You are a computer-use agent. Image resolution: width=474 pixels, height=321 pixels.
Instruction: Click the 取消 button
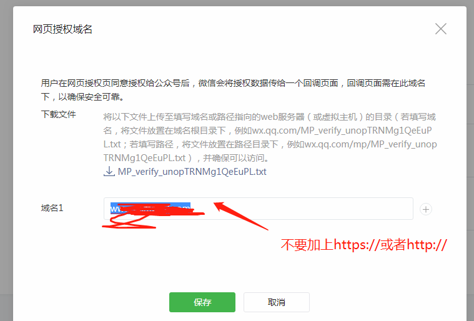point(276,302)
